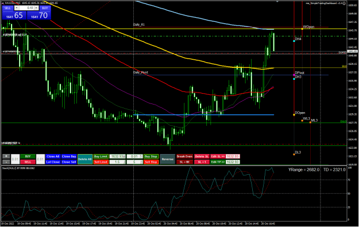
Task: Click the BUY button in the one-click panel
Action: click(45, 8)
